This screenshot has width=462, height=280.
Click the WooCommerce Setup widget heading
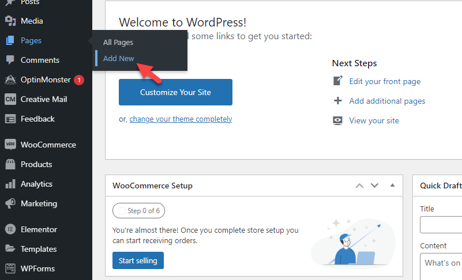(x=152, y=186)
